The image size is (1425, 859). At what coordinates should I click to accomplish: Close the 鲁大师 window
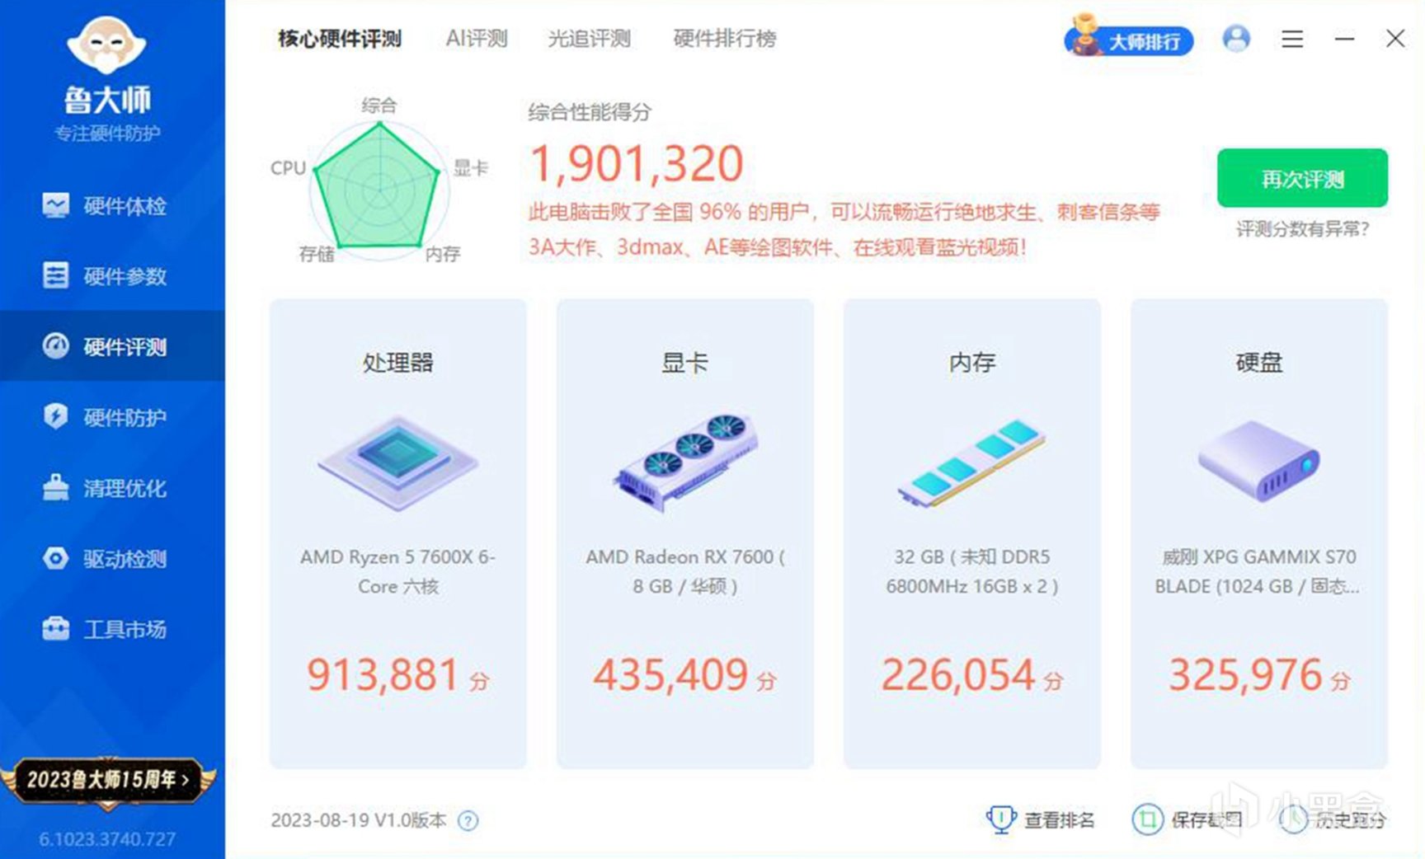tap(1395, 39)
